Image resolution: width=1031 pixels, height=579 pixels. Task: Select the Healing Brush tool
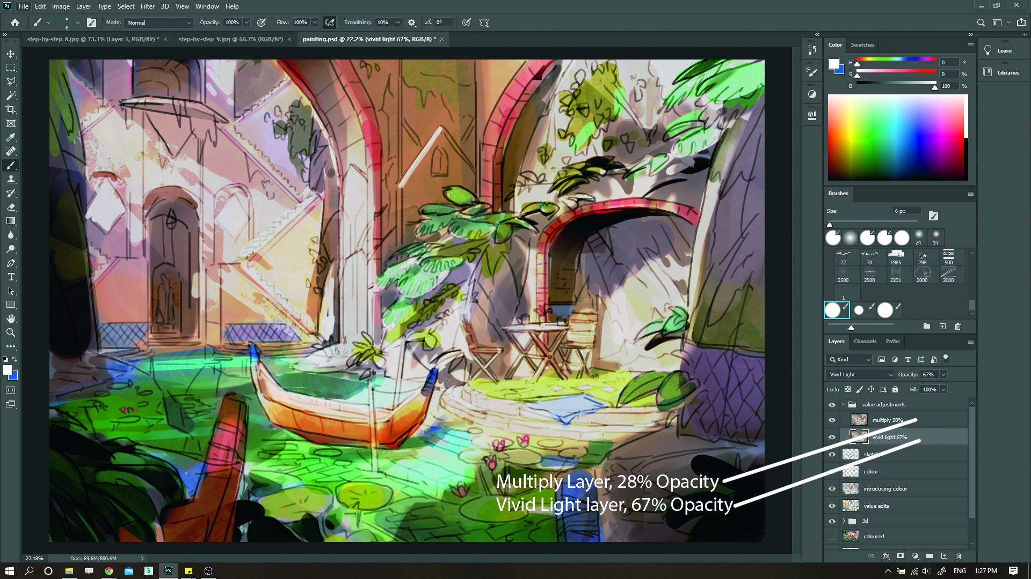coord(11,151)
